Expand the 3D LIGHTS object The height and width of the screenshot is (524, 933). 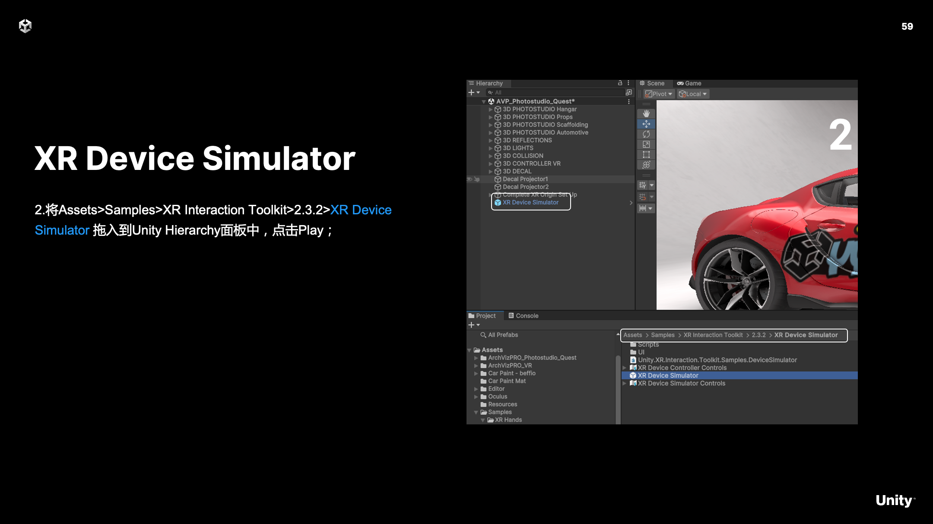[x=491, y=148]
